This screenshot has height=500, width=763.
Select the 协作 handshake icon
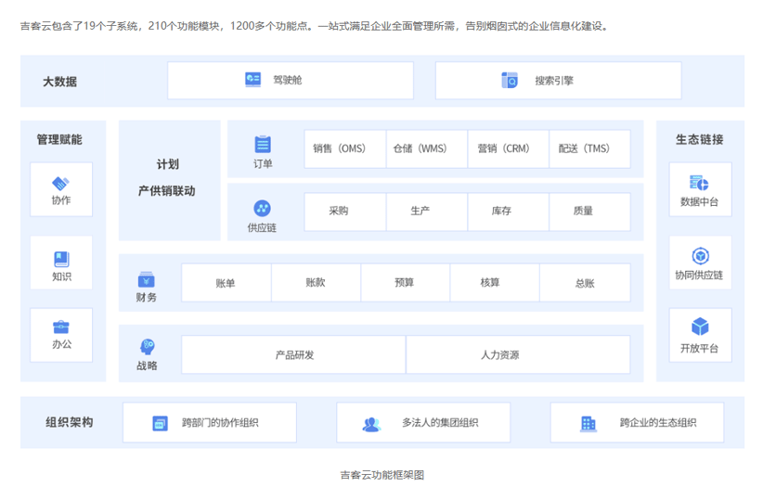(x=61, y=184)
